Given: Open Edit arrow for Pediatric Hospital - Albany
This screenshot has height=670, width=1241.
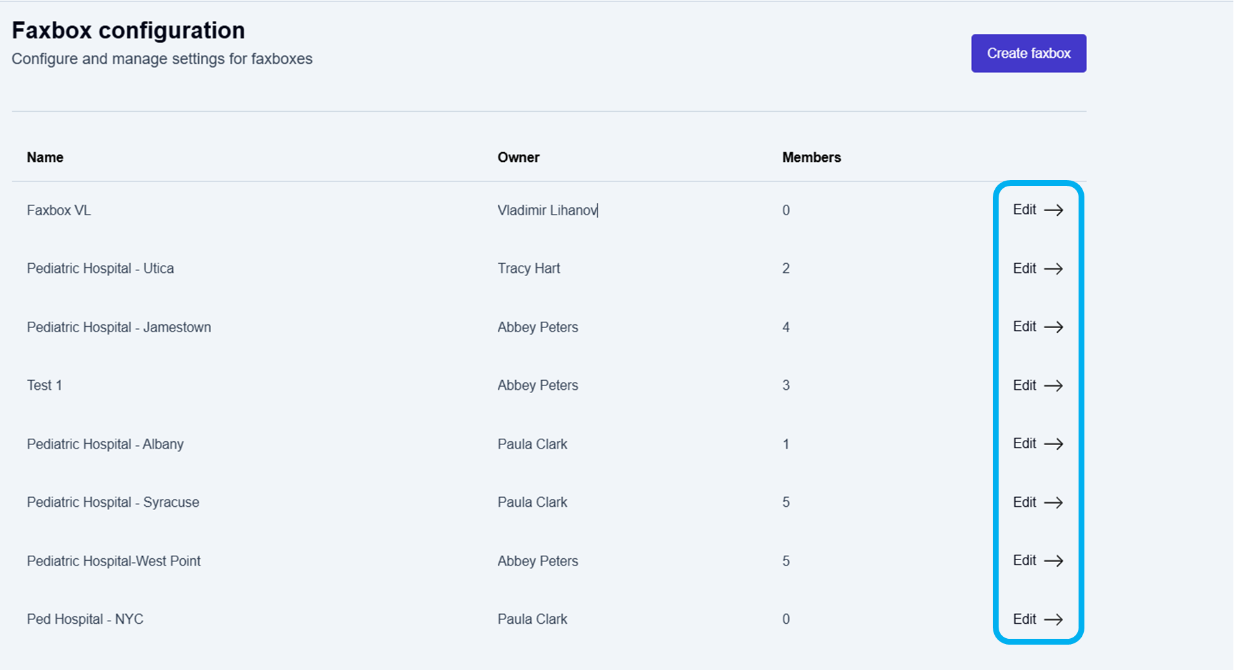Looking at the screenshot, I should coord(1038,444).
